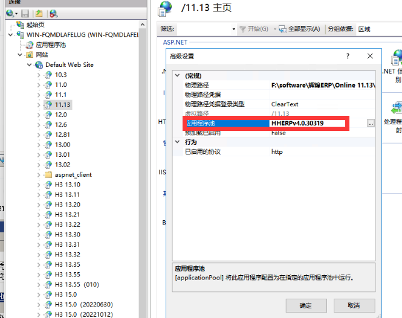This screenshot has width=402, height=318.
Task: Click the disconnect globe icon with red mark
Action: (x=54, y=13)
